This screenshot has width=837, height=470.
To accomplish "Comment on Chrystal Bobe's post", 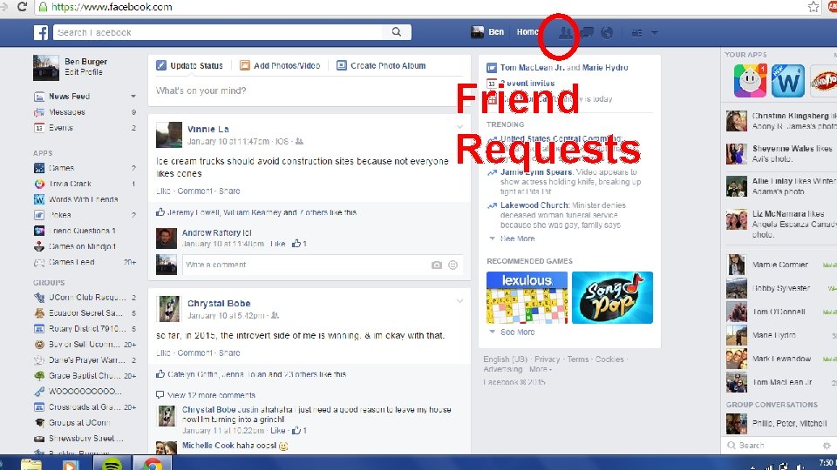I will coord(194,352).
